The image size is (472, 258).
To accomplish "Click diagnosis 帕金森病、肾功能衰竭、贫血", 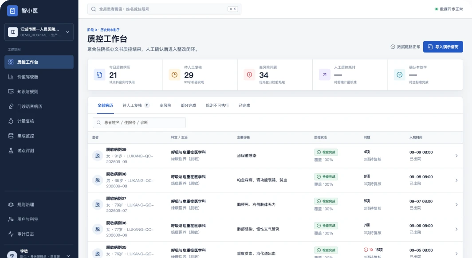I will (x=262, y=180).
